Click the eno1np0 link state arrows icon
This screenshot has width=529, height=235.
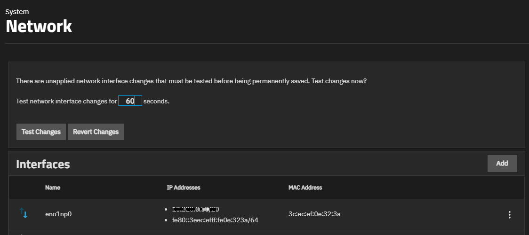point(24,213)
